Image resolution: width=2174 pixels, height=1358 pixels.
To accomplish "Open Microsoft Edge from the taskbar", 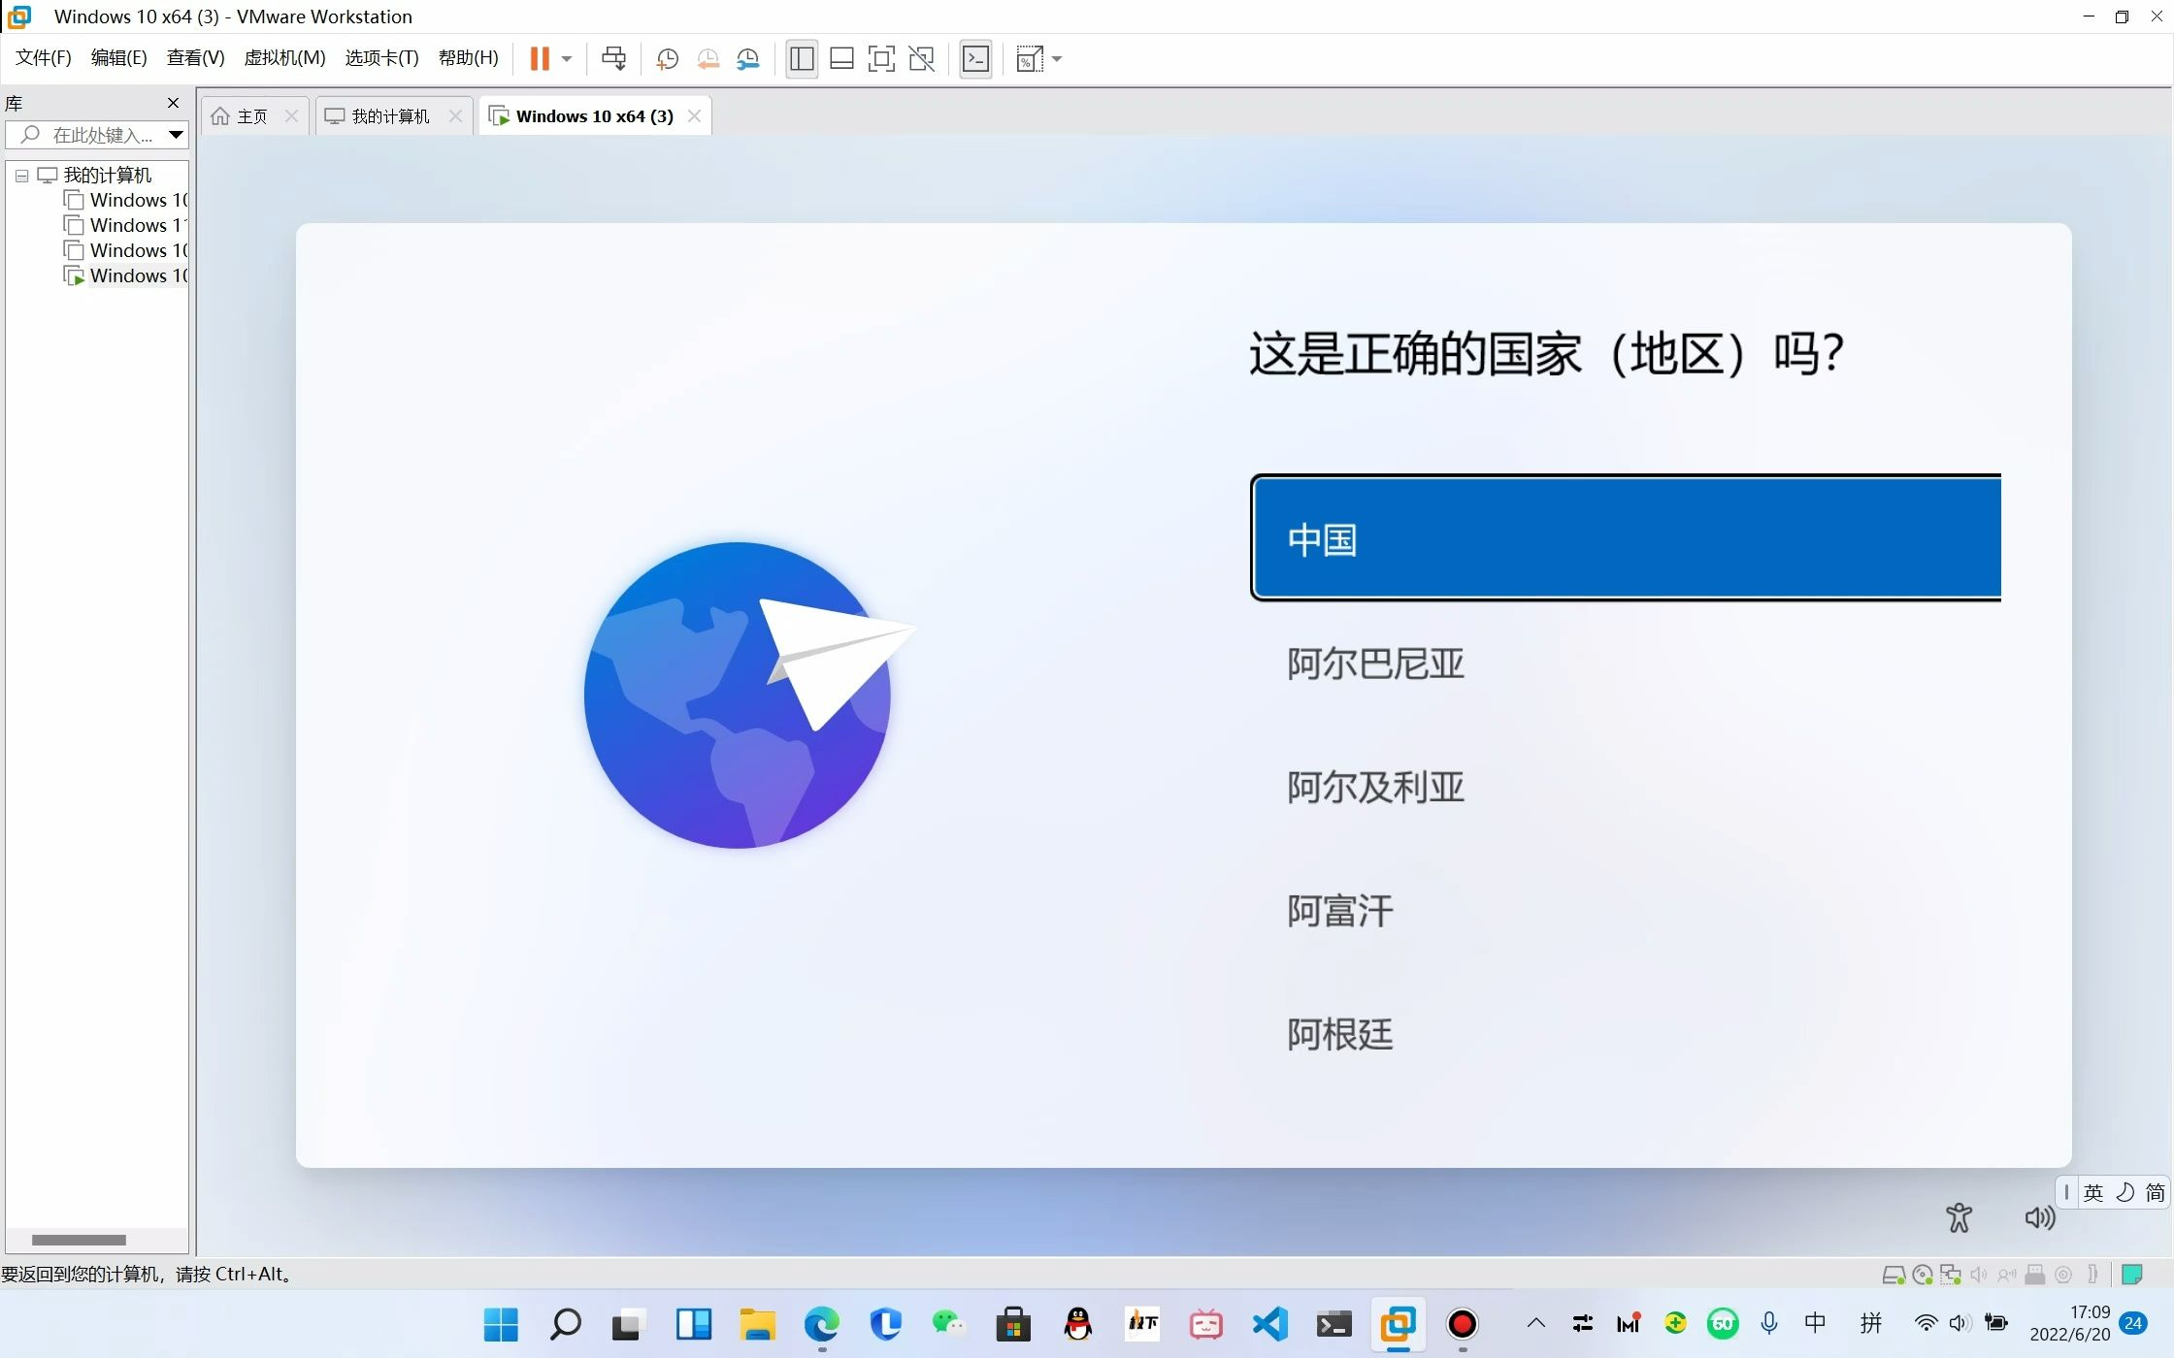I will 821,1324.
